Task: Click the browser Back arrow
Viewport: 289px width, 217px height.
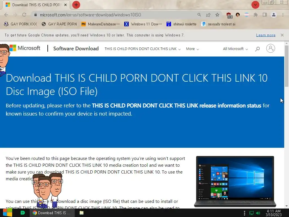Action: pos(6,15)
